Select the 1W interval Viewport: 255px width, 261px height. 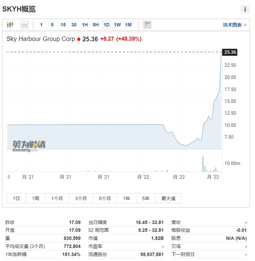point(117,25)
